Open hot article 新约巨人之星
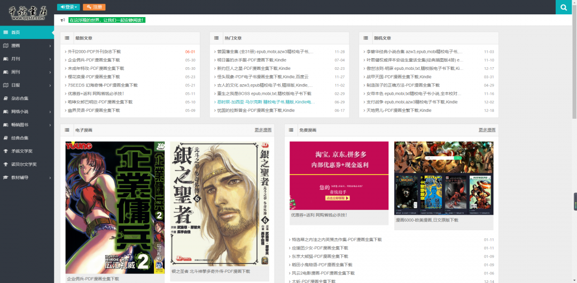This screenshot has height=283, width=577. click(254, 68)
